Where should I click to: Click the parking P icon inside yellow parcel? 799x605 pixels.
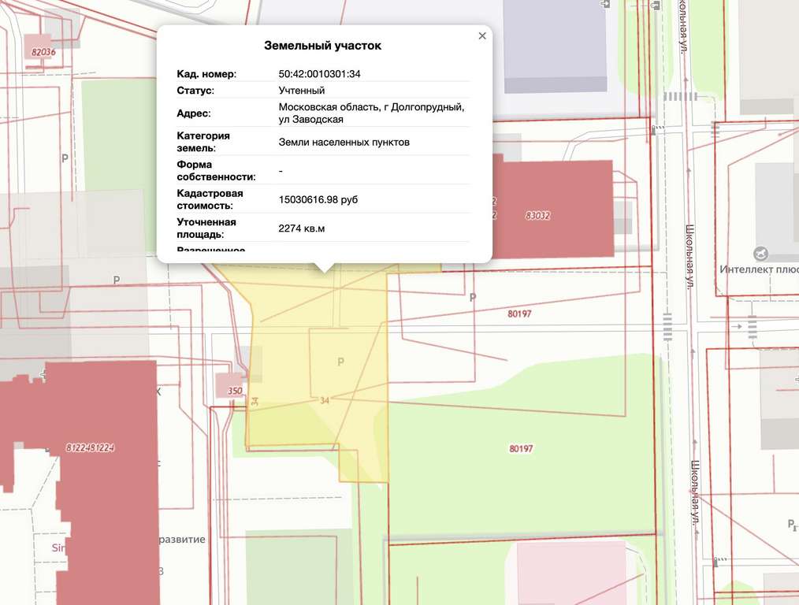(x=341, y=362)
